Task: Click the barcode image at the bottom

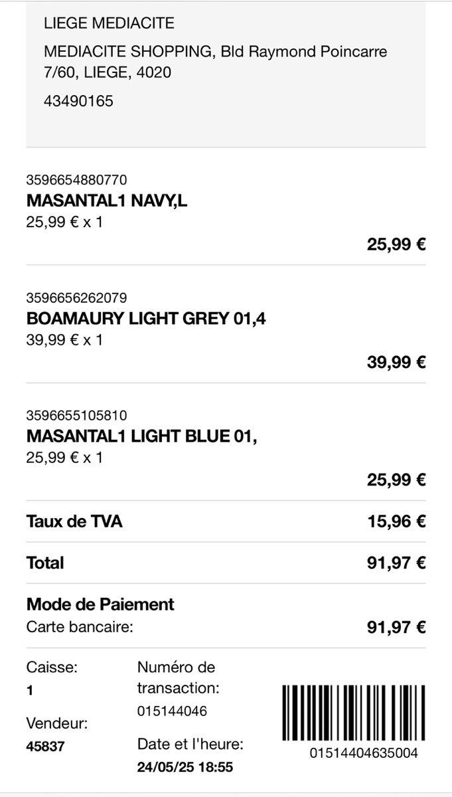Action: 354,711
